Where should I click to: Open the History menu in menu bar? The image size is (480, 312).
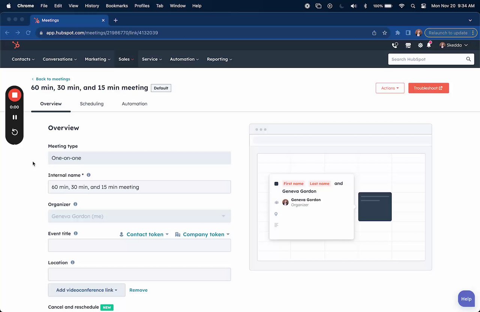pos(92,6)
